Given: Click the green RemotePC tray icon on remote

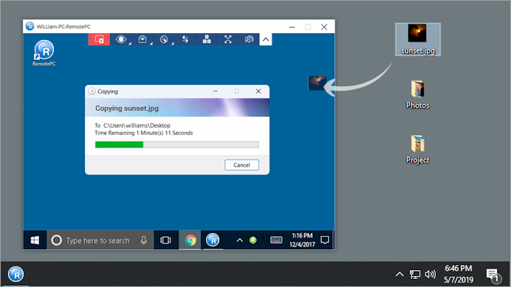Looking at the screenshot, I should pos(253,241).
